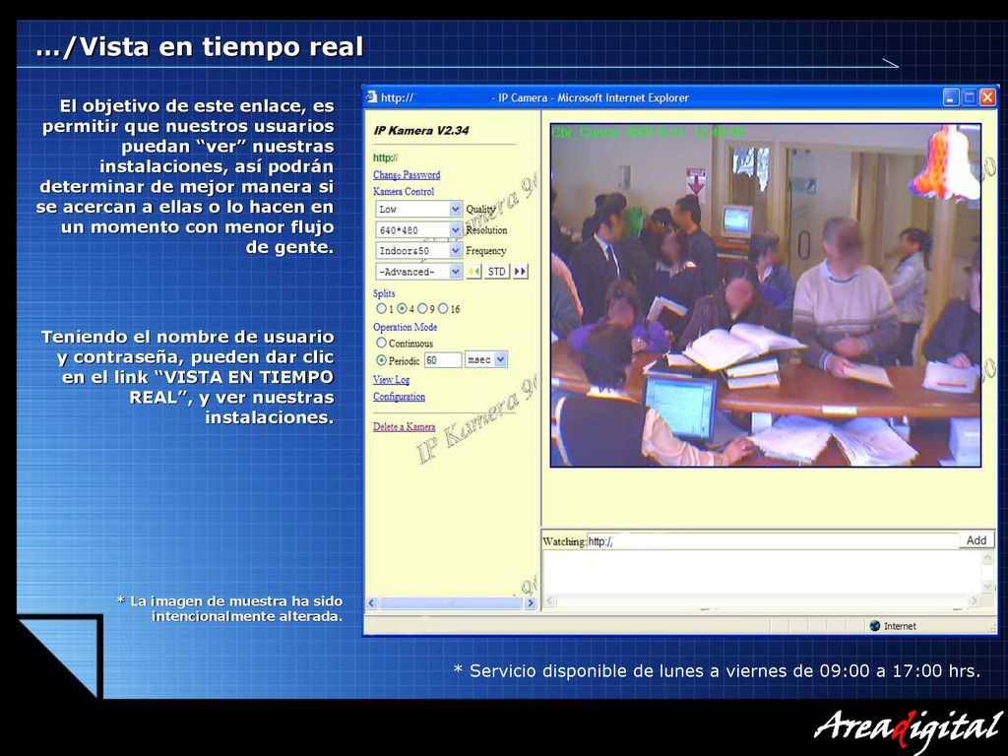Close the IP Camera browser window
The height and width of the screenshot is (756, 1008).
coord(987,97)
